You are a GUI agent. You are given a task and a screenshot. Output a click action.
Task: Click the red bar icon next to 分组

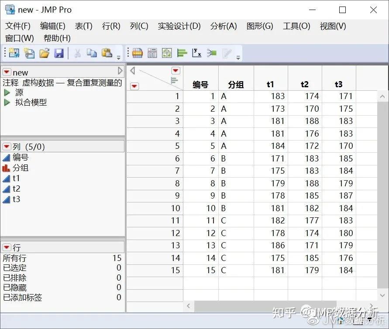tap(8, 168)
